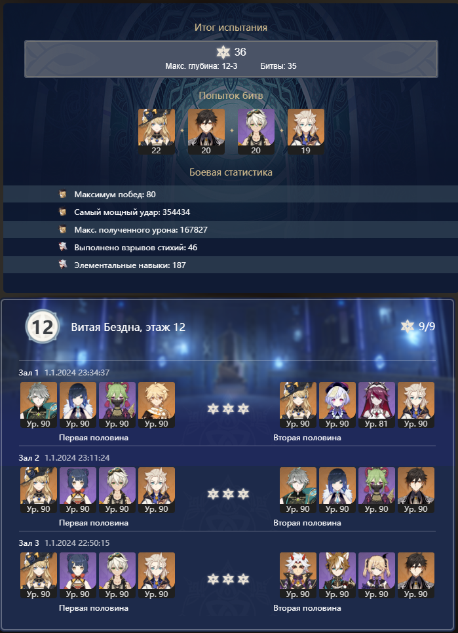The image size is (458, 633).
Task: Click the star icon next to 36
Action: 223,52
